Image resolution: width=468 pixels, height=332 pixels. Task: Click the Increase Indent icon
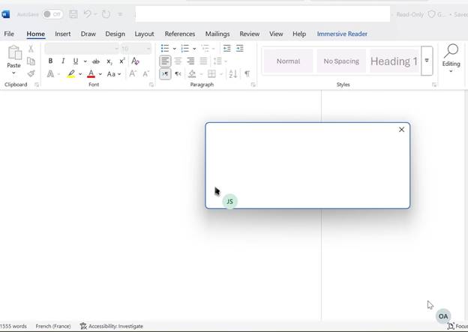[x=239, y=49]
